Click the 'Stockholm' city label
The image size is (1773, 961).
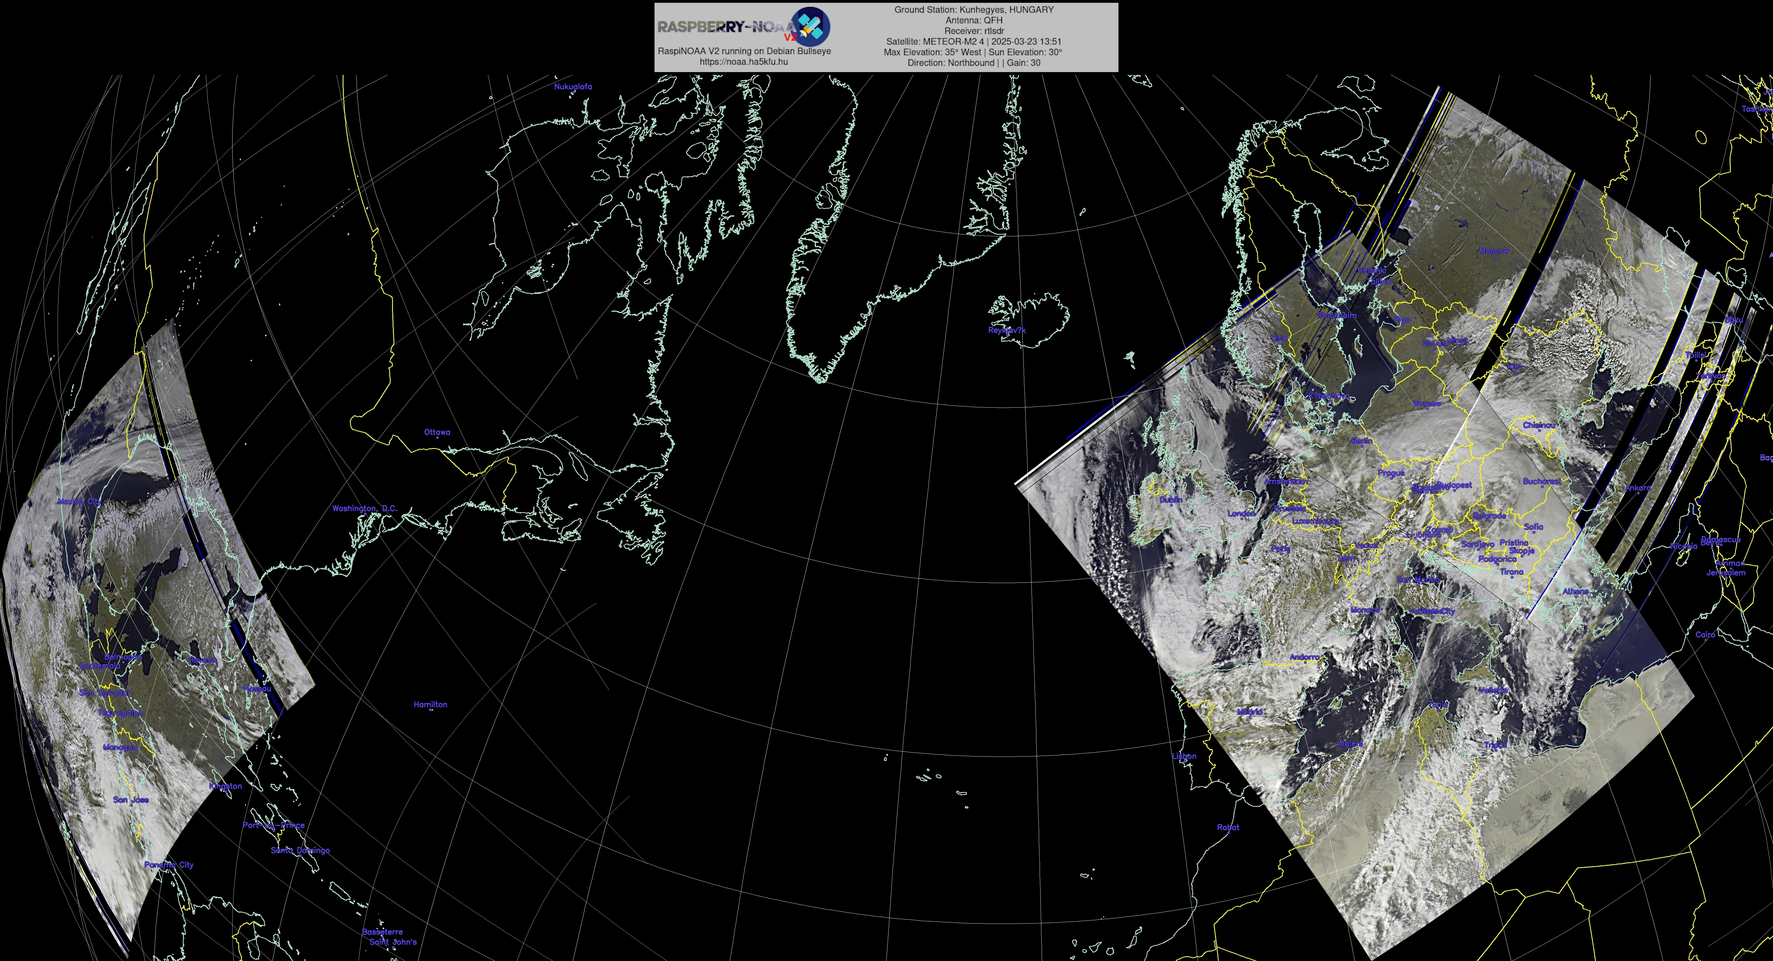coord(1337,316)
